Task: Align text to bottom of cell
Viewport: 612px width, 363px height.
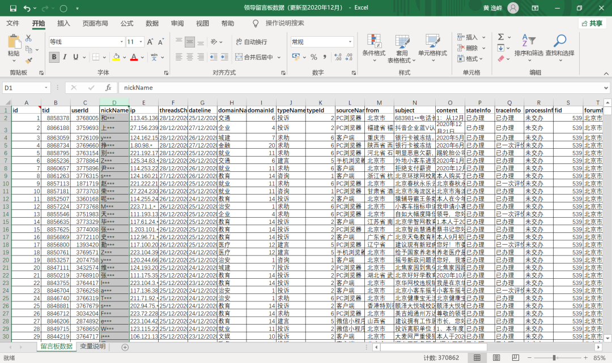Action: [x=201, y=42]
